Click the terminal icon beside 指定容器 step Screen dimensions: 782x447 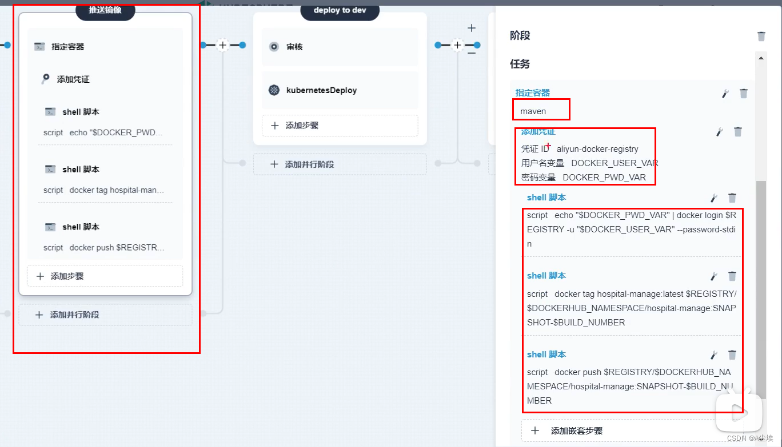coord(39,47)
